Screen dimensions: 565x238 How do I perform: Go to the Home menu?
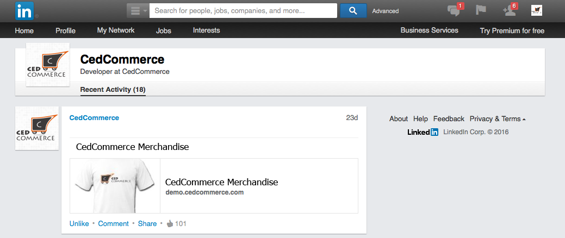click(24, 30)
